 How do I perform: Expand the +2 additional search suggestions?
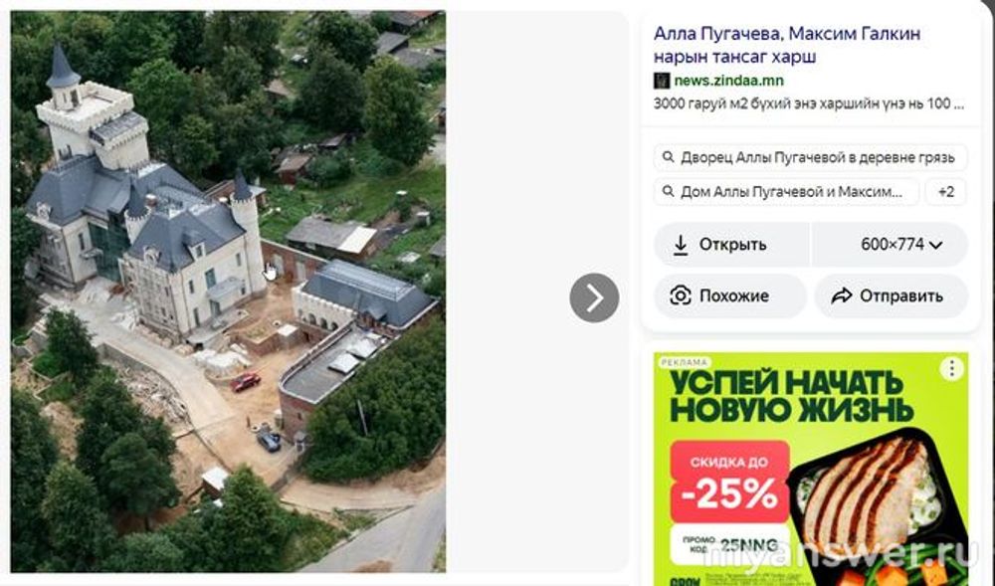coord(946,192)
